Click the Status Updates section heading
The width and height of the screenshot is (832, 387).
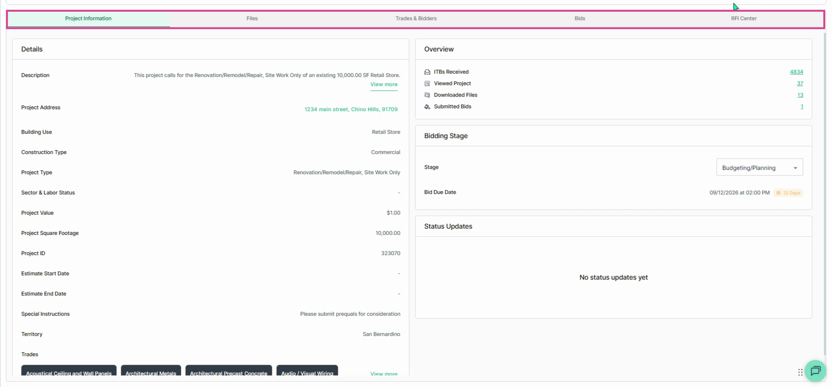tap(448, 226)
